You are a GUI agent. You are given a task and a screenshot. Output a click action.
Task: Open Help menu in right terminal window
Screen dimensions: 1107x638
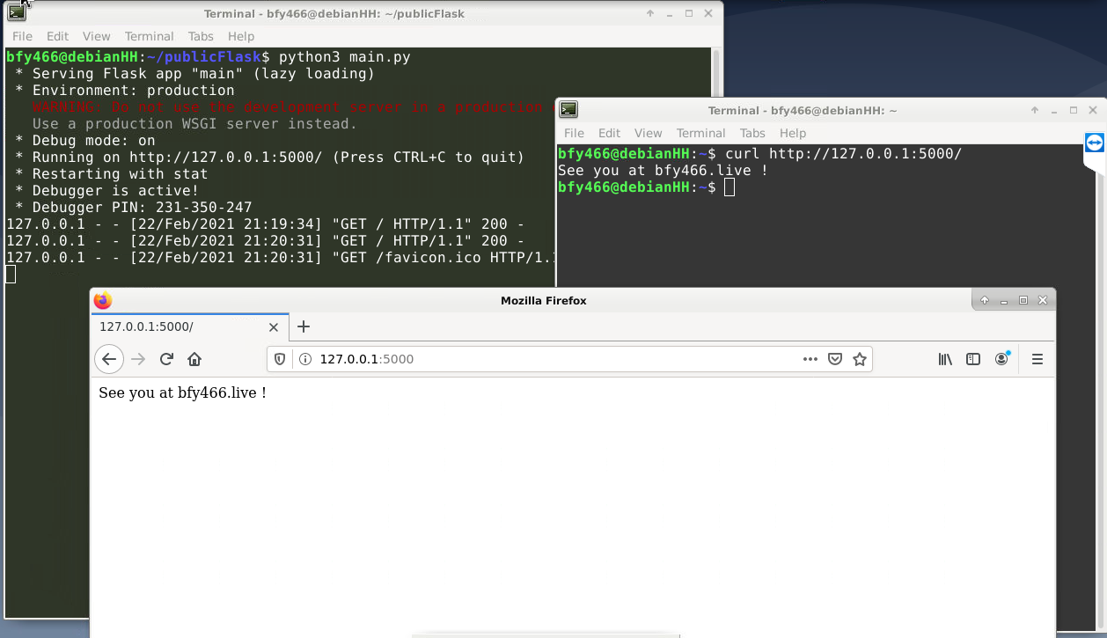click(792, 133)
